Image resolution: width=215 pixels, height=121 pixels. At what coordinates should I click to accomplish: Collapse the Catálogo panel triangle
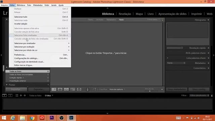pos(7,67)
